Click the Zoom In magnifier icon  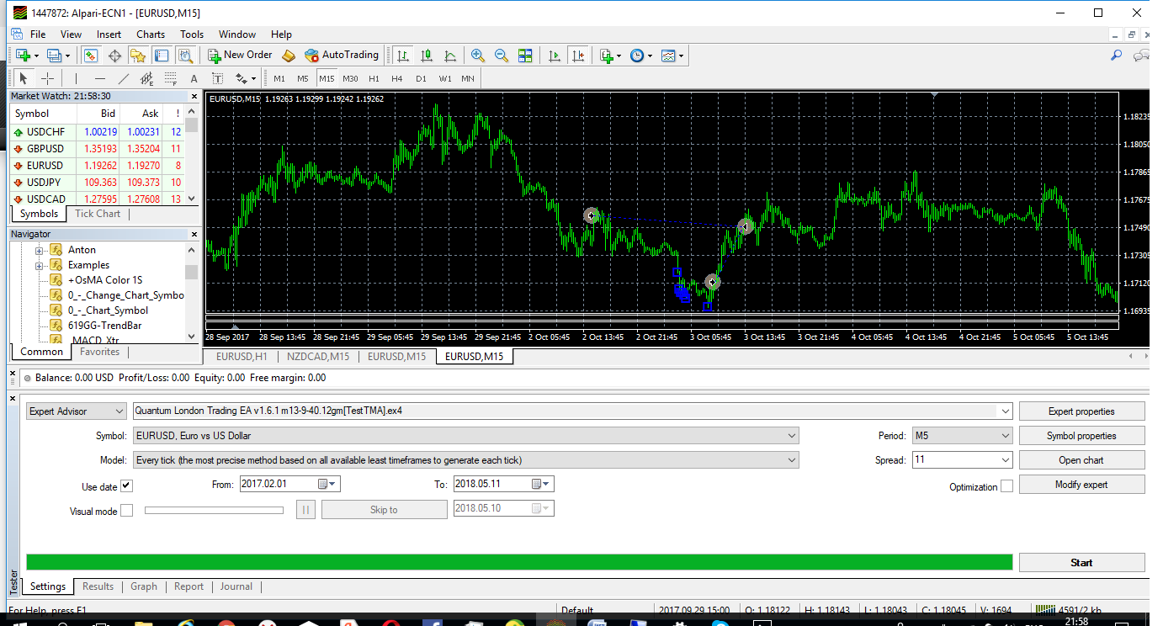(478, 56)
